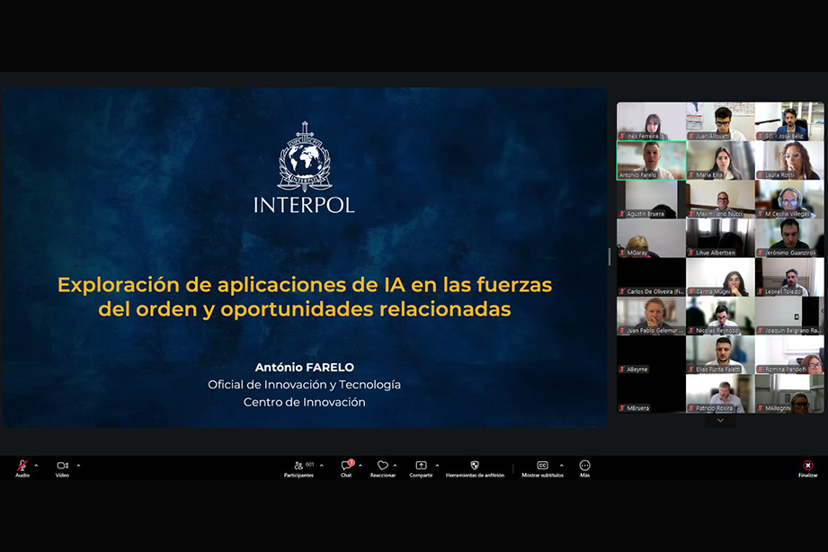
Task: Toggle Mostrar subtítulos closed captions
Action: click(542, 466)
